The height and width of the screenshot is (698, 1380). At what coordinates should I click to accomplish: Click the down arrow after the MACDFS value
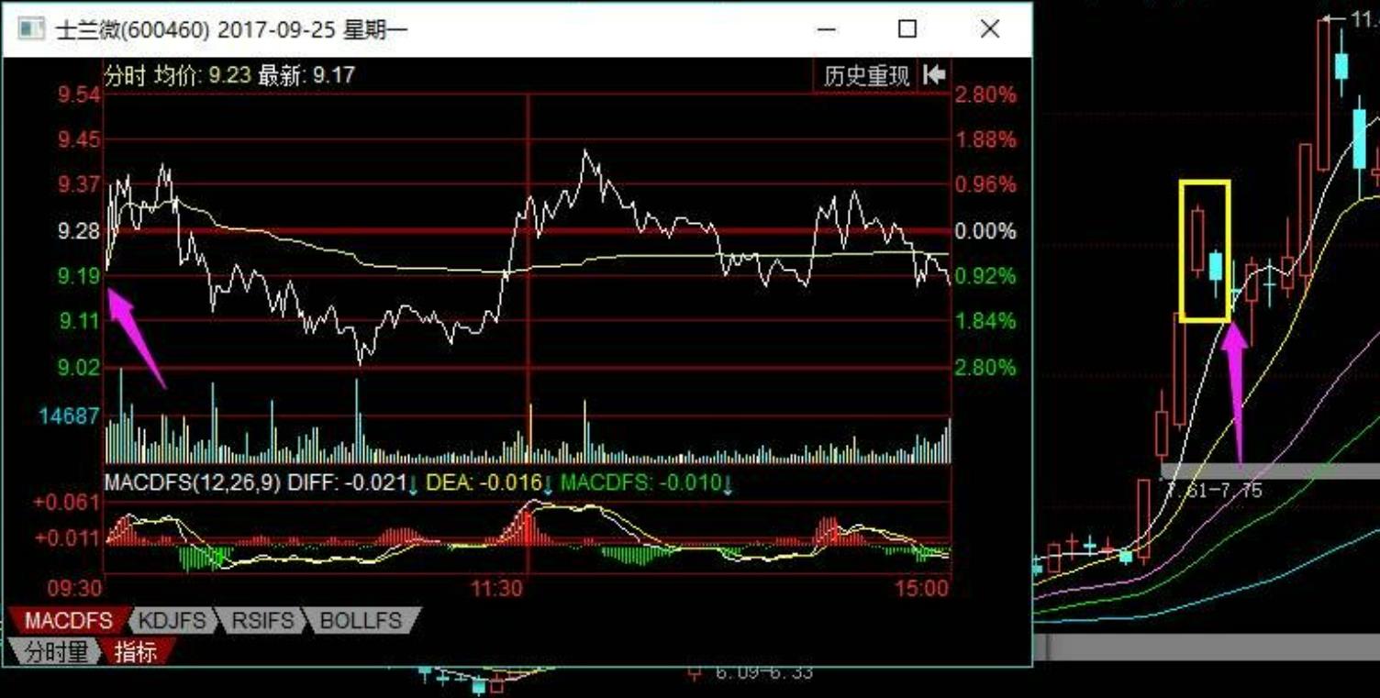[x=727, y=483]
